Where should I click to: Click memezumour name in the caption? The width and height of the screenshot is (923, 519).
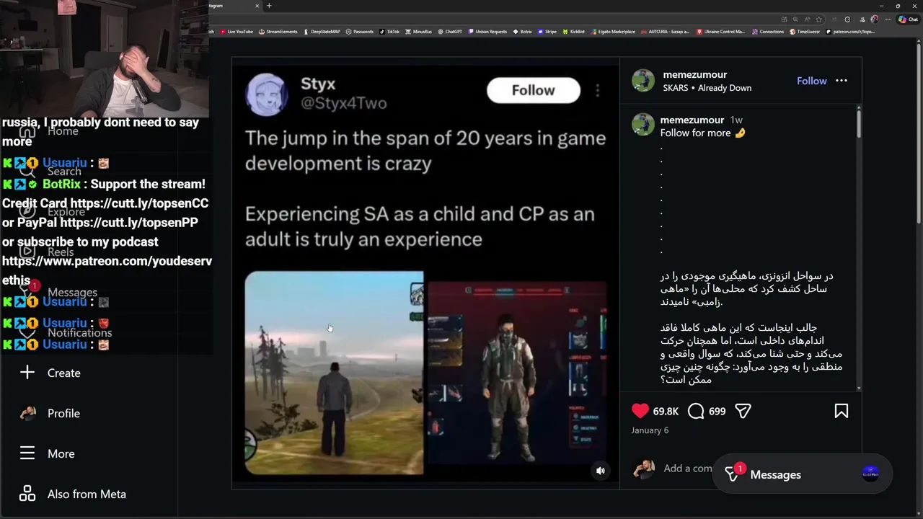[x=692, y=120]
